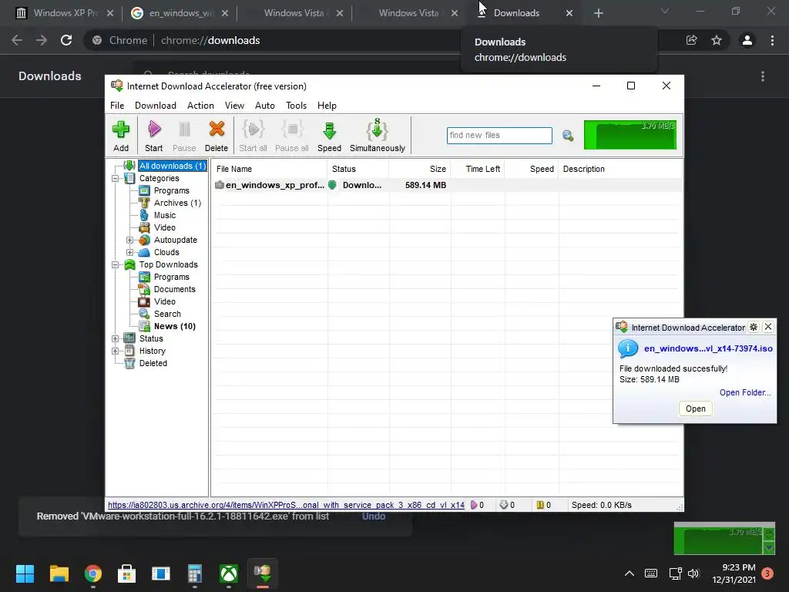Expand the Autoupdate tree node
This screenshot has width=789, height=592.
click(x=129, y=240)
